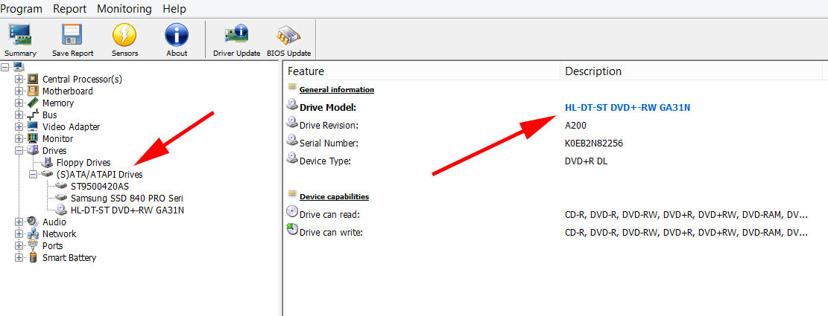
Task: Expand the Network tree node
Action: click(19, 233)
